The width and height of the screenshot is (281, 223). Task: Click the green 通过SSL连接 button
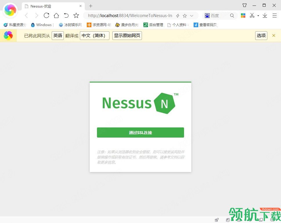[140, 133]
